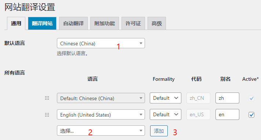This screenshot has height=140, width=261.
Task: Open the Default: Chinese (China) language dropdown
Action: 101,98
